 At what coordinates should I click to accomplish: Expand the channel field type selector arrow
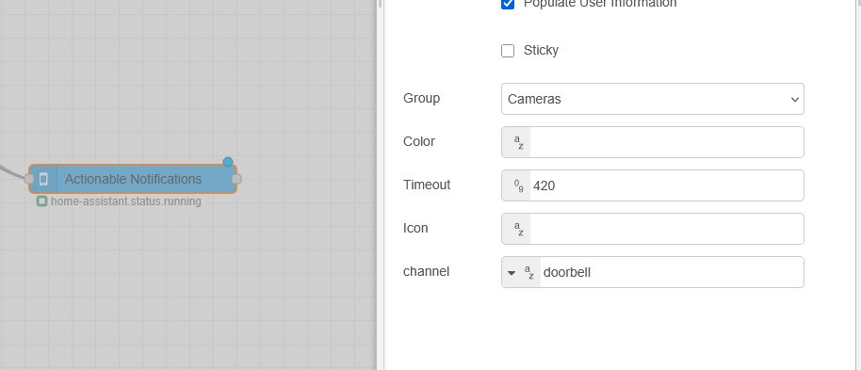click(512, 272)
